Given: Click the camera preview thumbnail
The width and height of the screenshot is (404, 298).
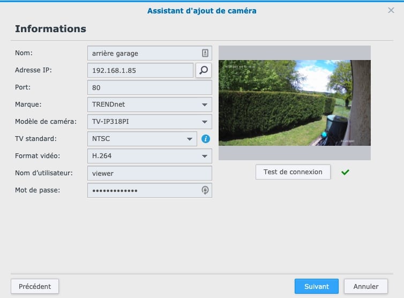Looking at the screenshot, I should pyautogui.click(x=295, y=103).
